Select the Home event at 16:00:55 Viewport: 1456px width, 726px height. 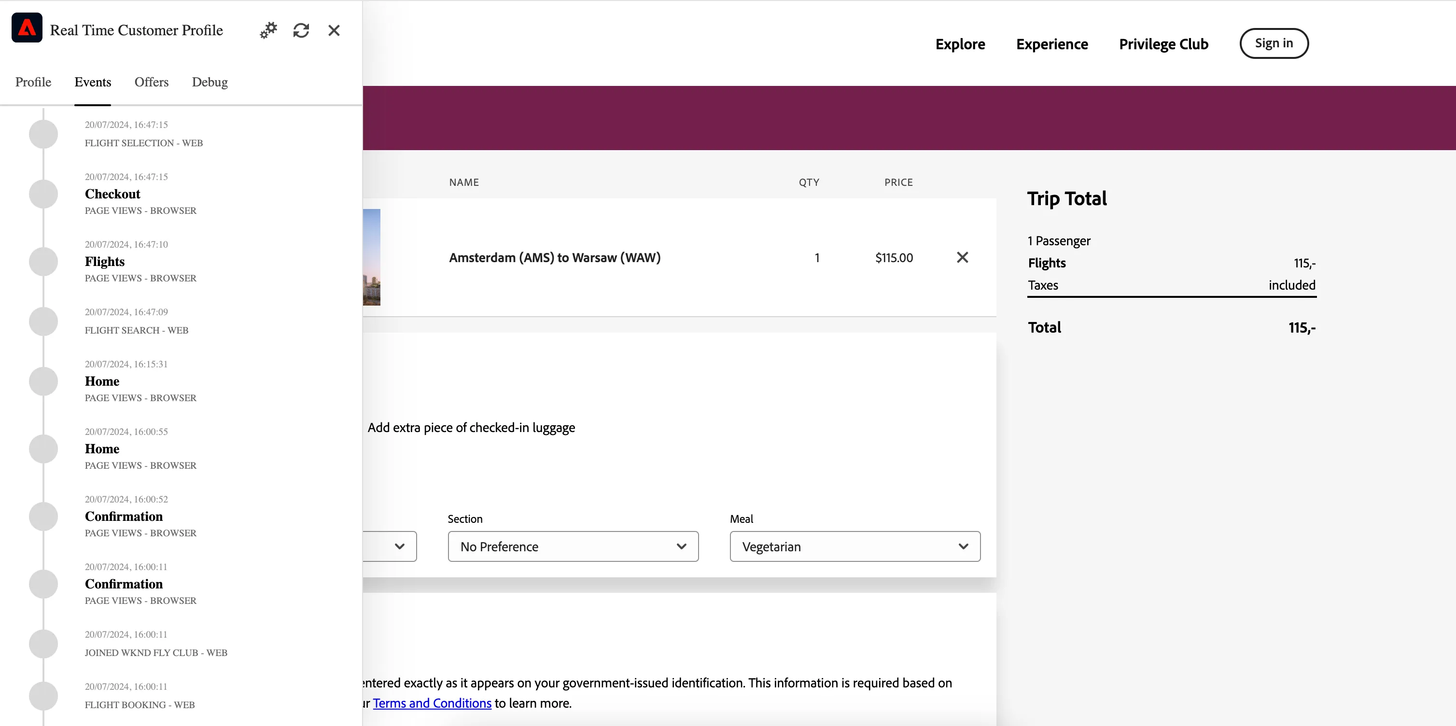click(x=141, y=448)
